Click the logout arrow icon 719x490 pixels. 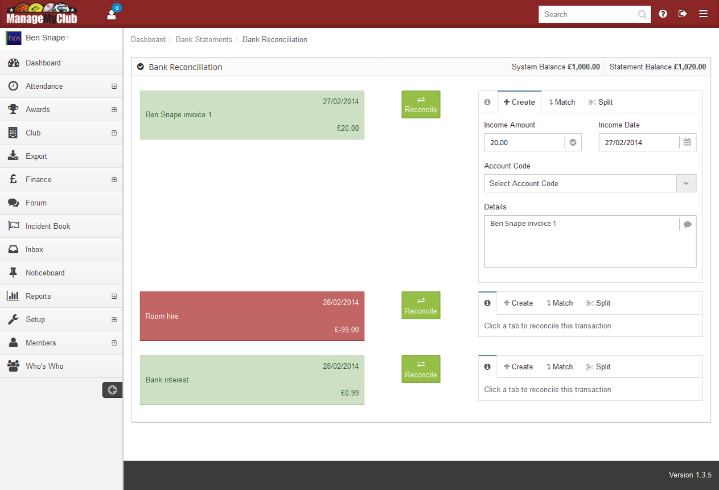[x=683, y=14]
